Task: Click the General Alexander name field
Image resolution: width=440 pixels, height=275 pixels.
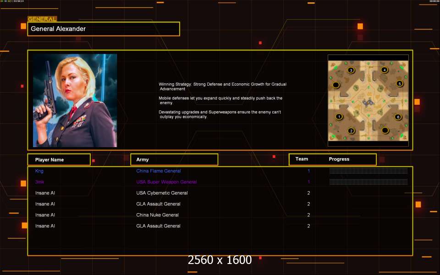Action: click(x=104, y=29)
